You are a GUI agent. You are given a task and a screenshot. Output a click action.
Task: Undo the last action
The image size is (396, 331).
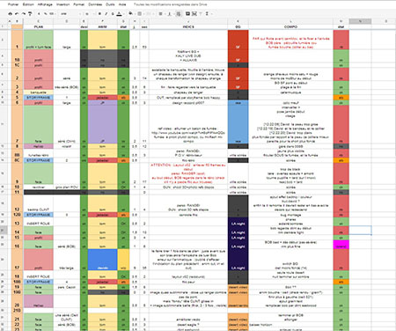(17, 14)
